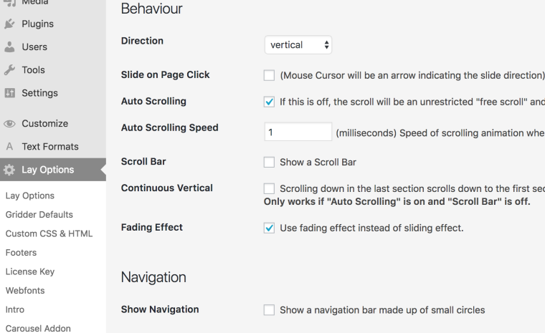Click the Plugins plug icon
The height and width of the screenshot is (333, 545).
coord(10,24)
